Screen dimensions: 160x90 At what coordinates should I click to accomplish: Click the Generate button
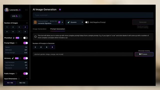click(143, 22)
